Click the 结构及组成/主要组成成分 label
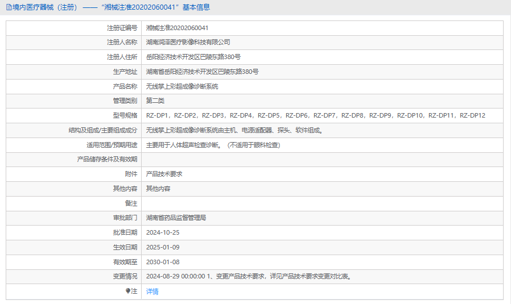 [x=103, y=130]
